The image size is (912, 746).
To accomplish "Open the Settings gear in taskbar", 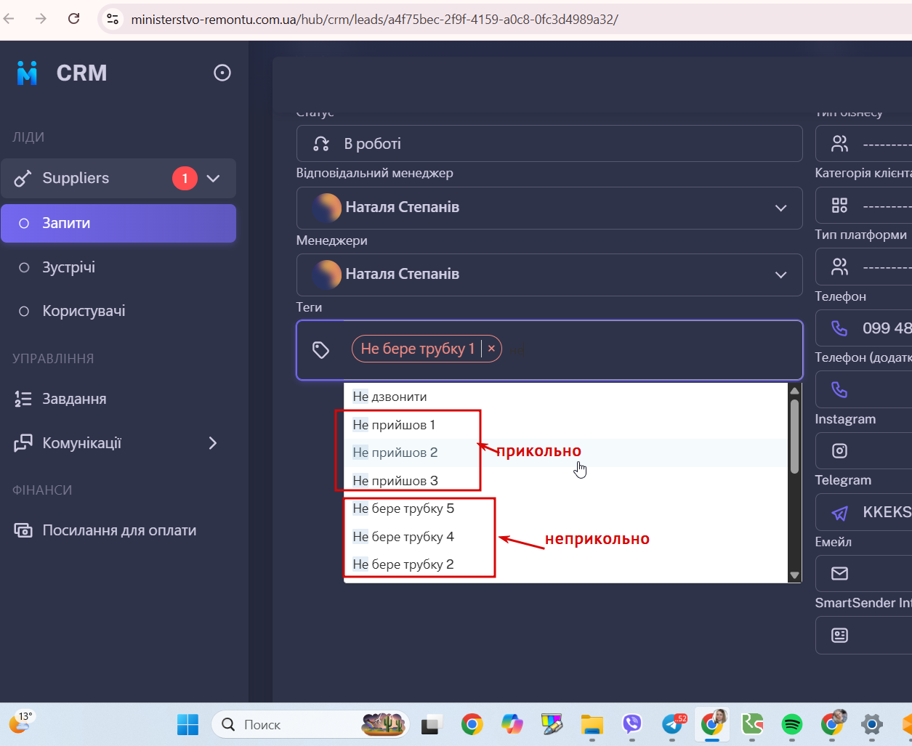I will (872, 724).
